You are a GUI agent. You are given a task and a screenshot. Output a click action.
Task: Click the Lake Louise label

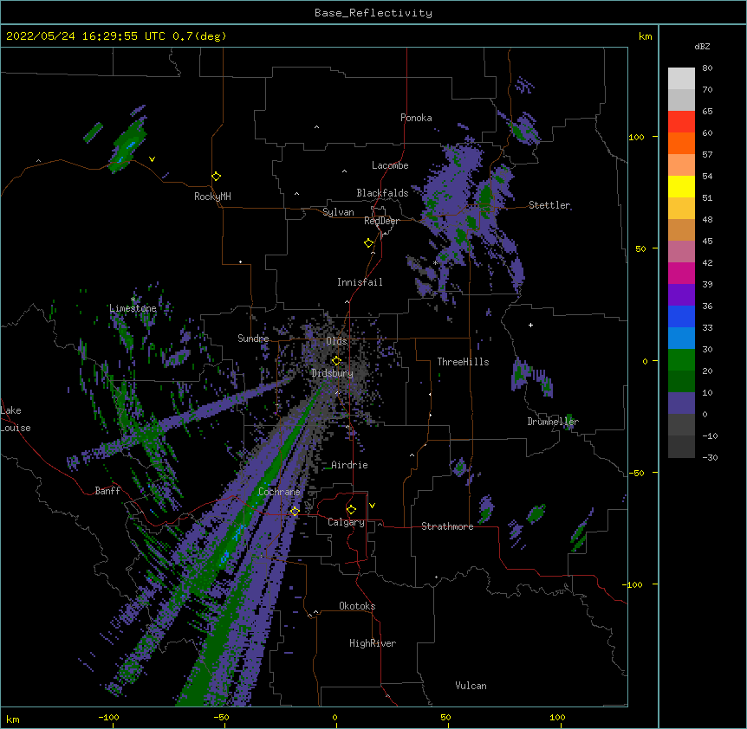[16, 419]
